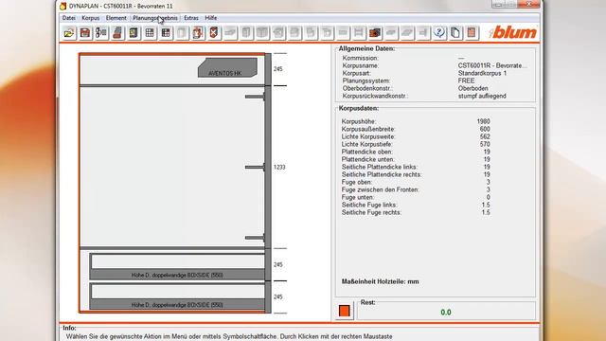
Task: Click Lichte Korpustiefe value 570
Action: click(x=485, y=144)
